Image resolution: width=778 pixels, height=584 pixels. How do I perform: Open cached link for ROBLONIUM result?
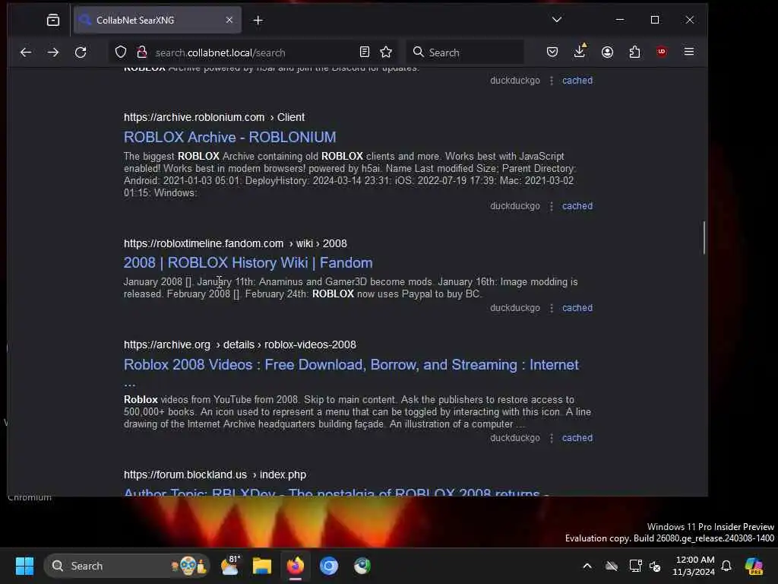(x=577, y=205)
